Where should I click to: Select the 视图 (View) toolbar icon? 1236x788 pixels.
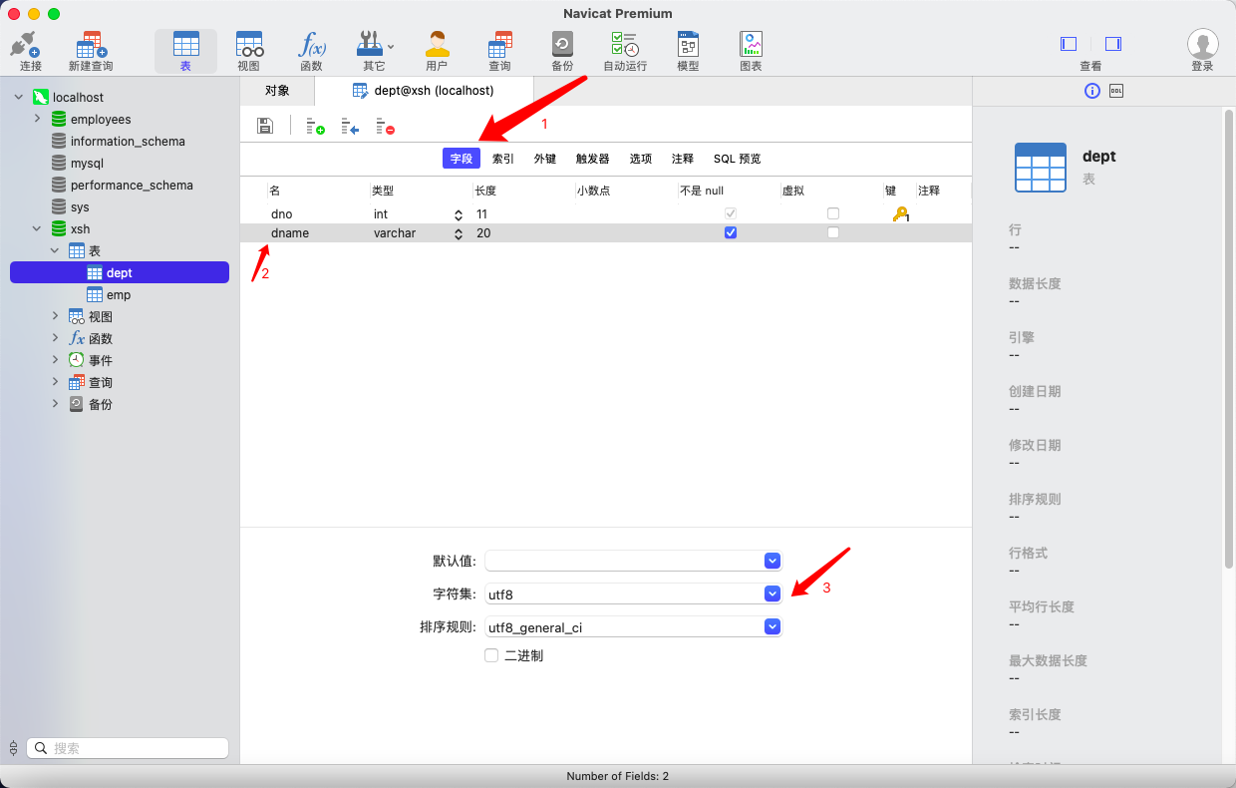(248, 50)
